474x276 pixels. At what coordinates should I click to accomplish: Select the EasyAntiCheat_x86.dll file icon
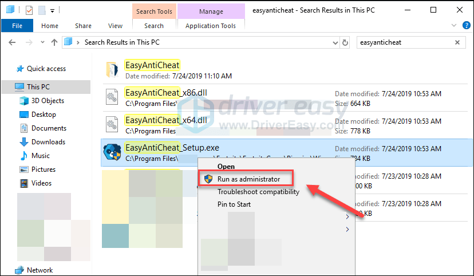point(112,97)
